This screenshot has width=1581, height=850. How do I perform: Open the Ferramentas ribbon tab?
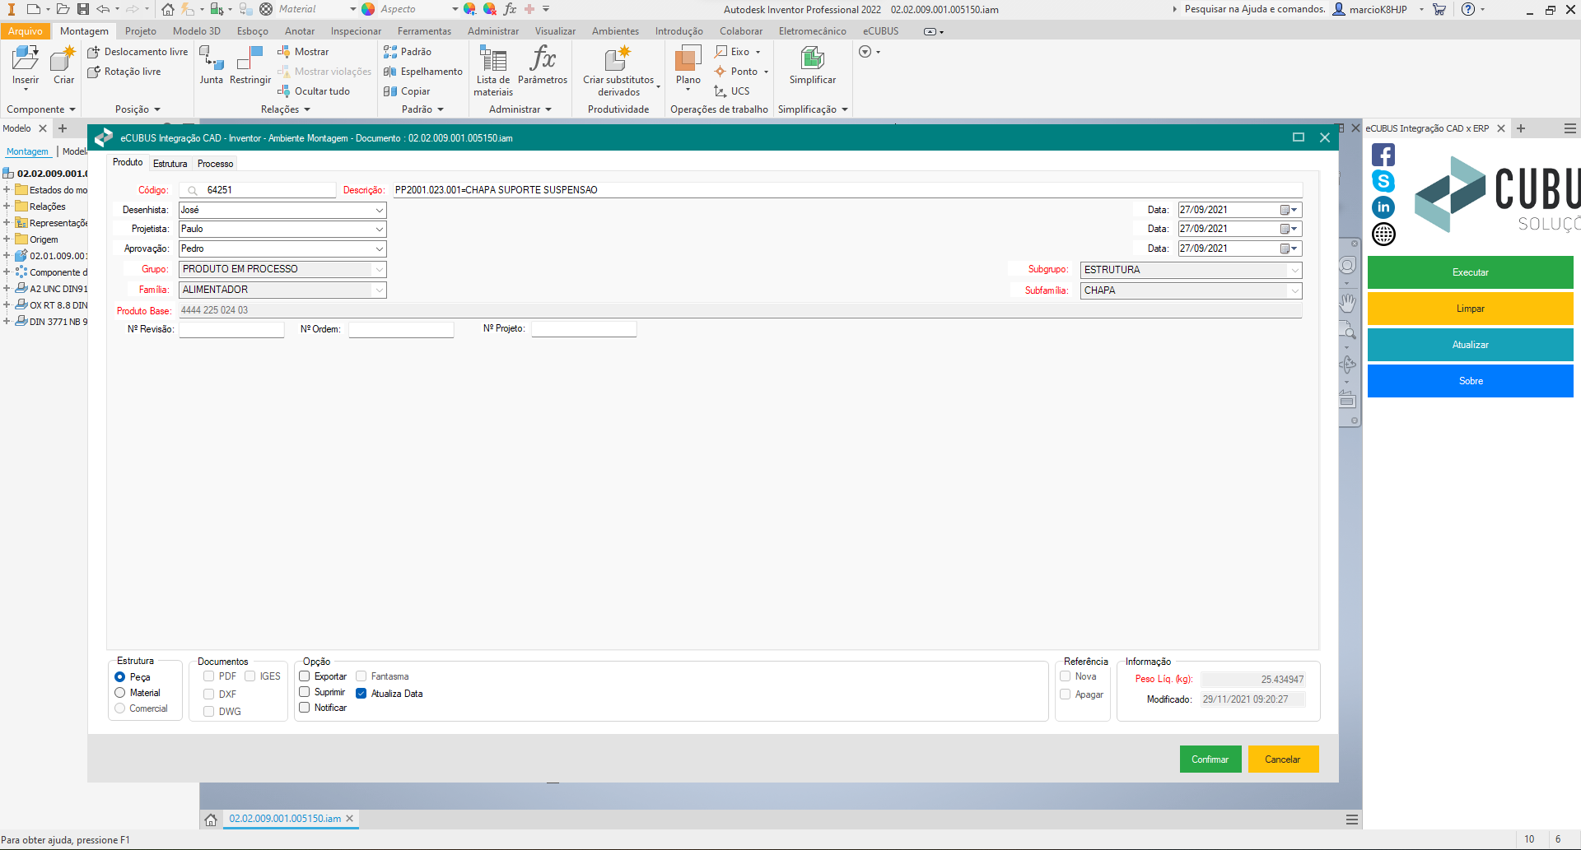[424, 31]
